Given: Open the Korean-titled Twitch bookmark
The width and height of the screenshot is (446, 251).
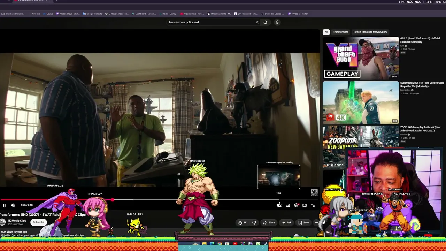Looking at the screenshot, I should point(298,14).
